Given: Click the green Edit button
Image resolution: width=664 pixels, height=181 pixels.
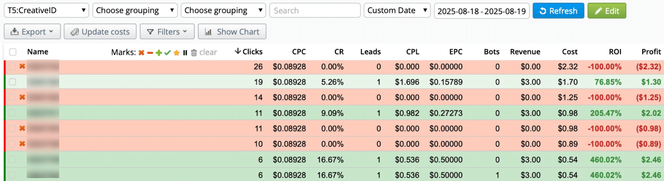Looking at the screenshot, I should pyautogui.click(x=606, y=11).
